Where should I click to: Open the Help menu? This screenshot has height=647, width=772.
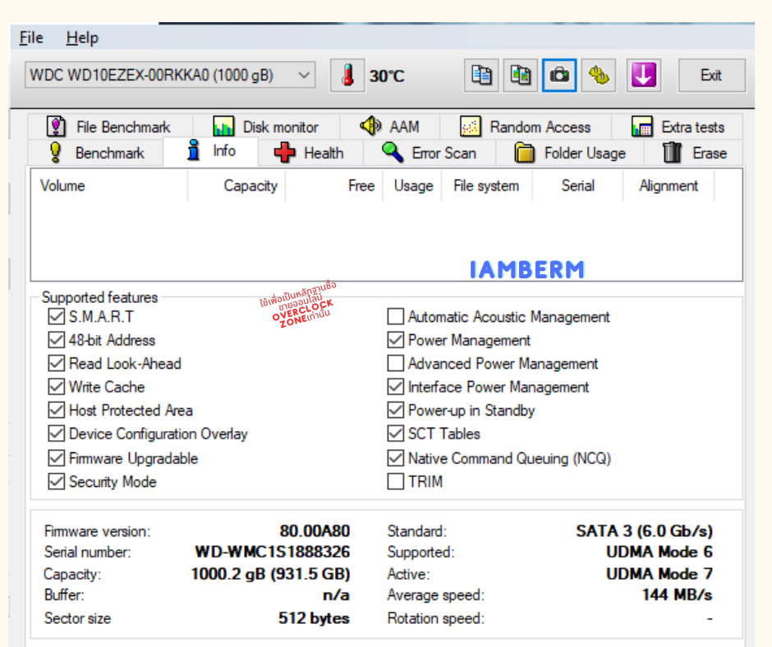coord(82,38)
